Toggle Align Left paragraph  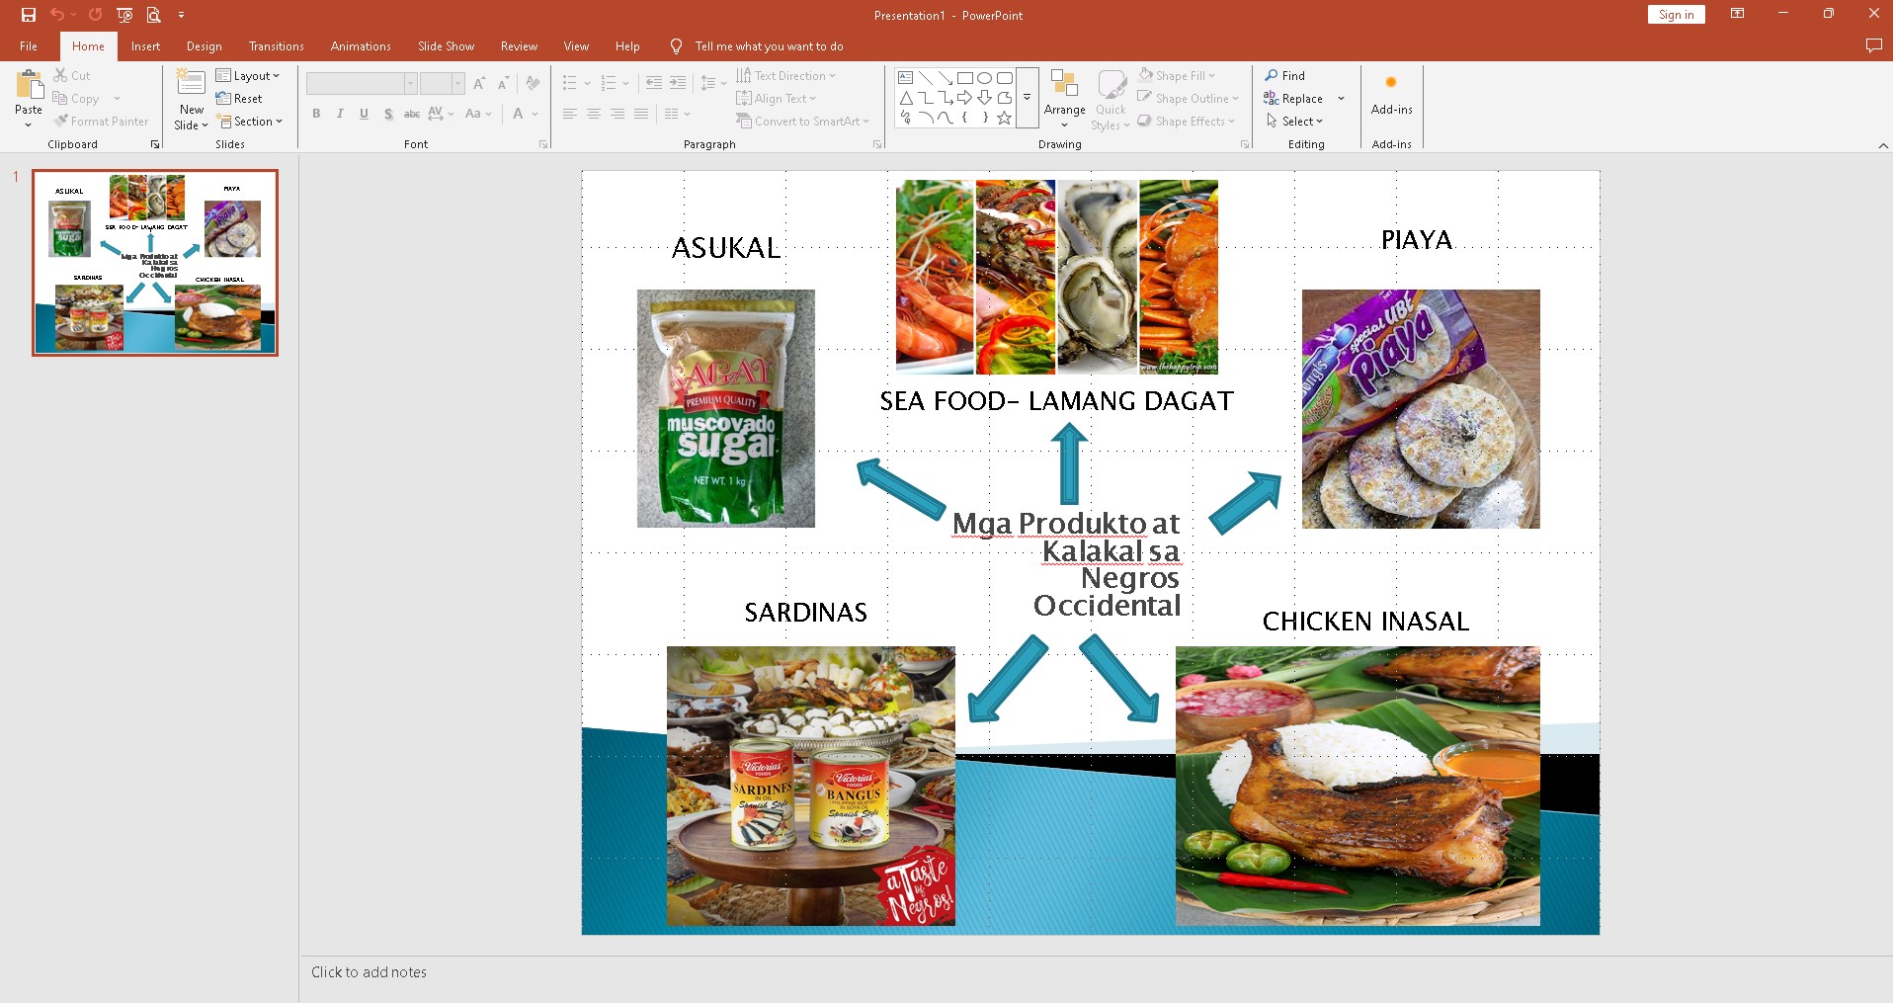[x=569, y=114]
